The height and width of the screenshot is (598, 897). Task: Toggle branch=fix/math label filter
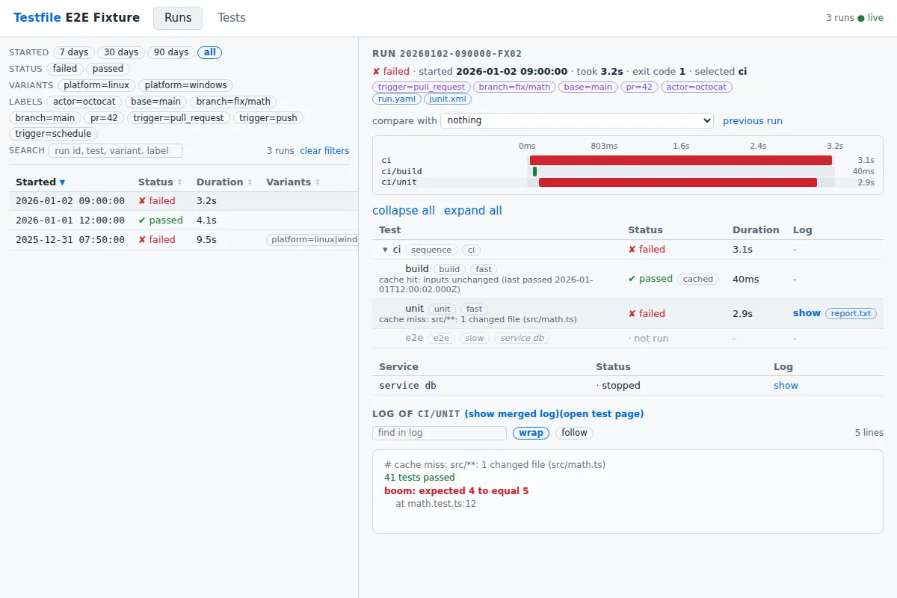click(x=234, y=102)
